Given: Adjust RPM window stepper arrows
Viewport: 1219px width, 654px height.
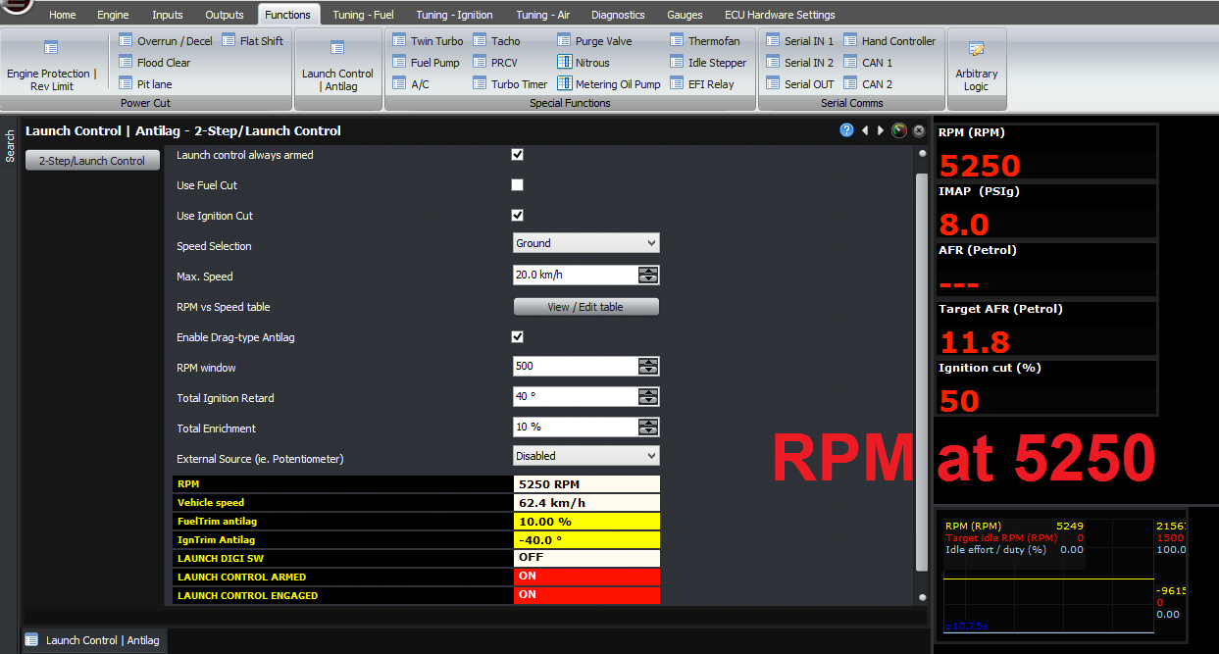Looking at the screenshot, I should (x=648, y=367).
